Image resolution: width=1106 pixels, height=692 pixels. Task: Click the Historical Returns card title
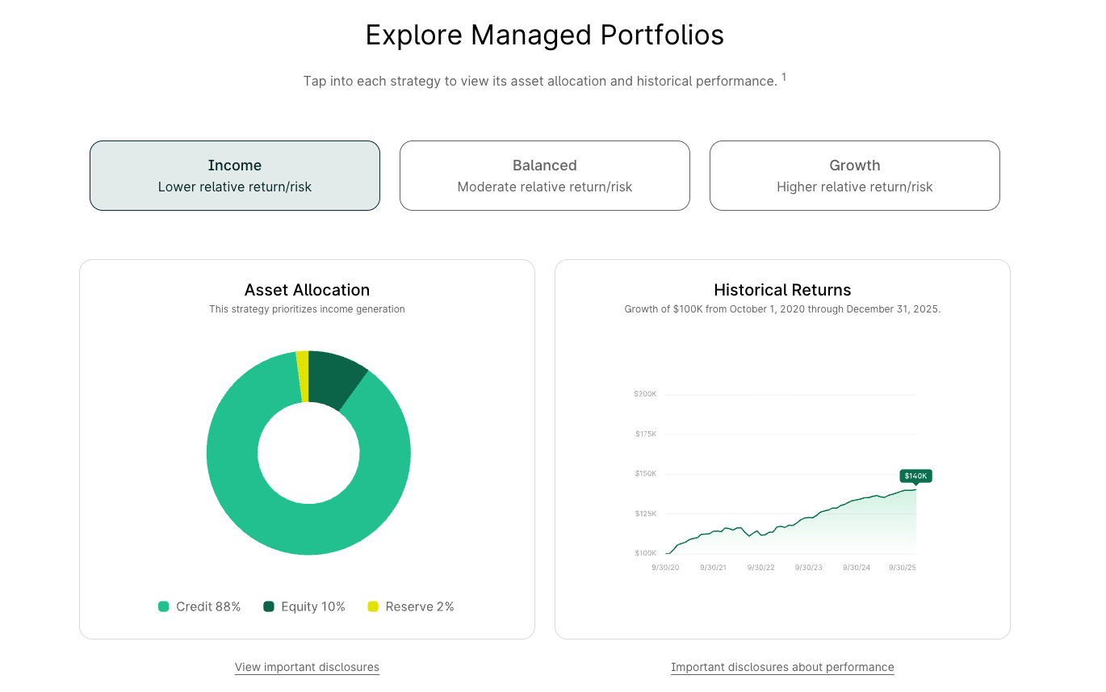tap(781, 290)
